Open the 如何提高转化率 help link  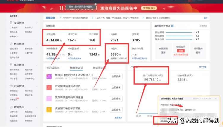[x=53, y=58]
